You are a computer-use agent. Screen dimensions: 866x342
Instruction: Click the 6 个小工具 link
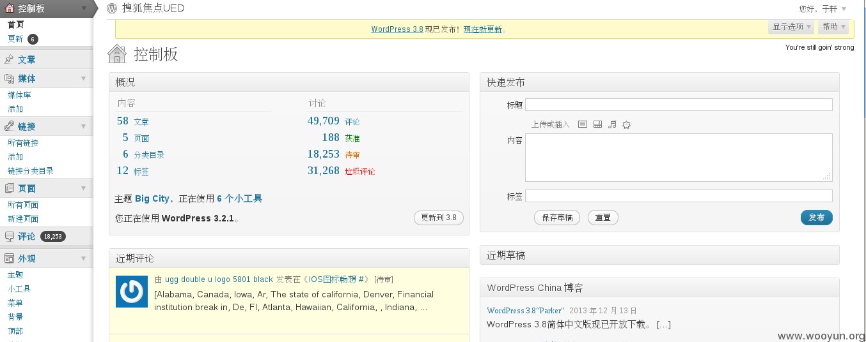click(240, 198)
